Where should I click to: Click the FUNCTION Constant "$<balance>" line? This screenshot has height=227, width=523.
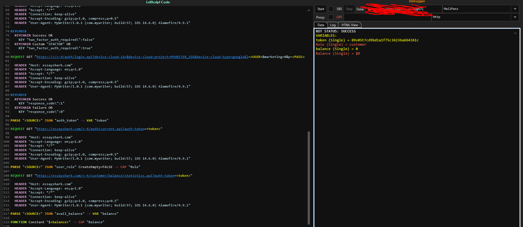(57, 222)
